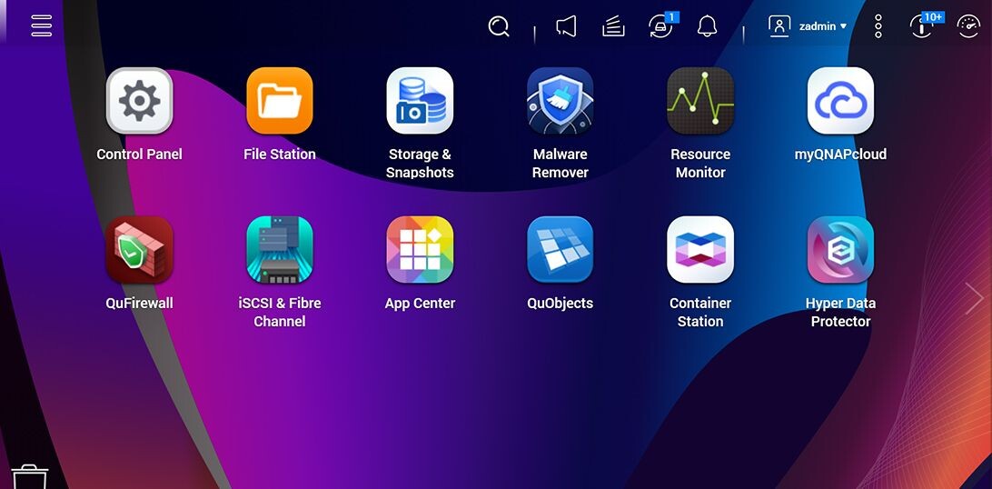Open the three-dot more options menu
The width and height of the screenshot is (992, 489).
pos(878,26)
